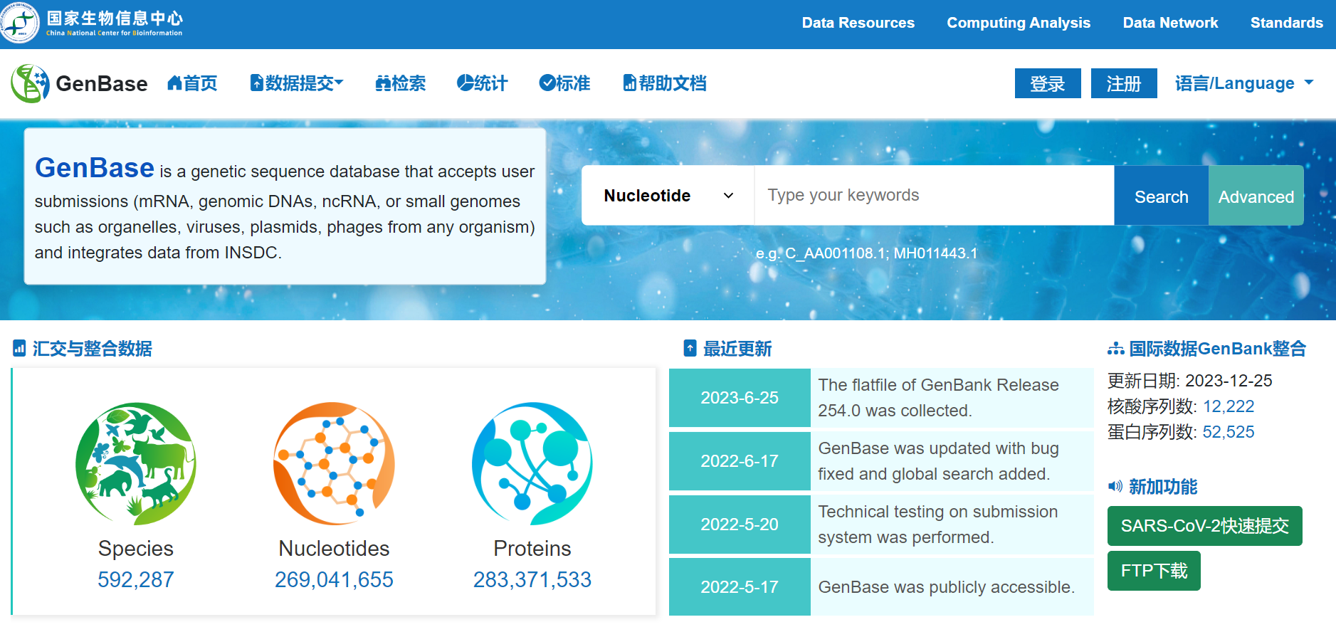
Task: Expand the 语言/Language dropdown
Action: click(x=1243, y=83)
